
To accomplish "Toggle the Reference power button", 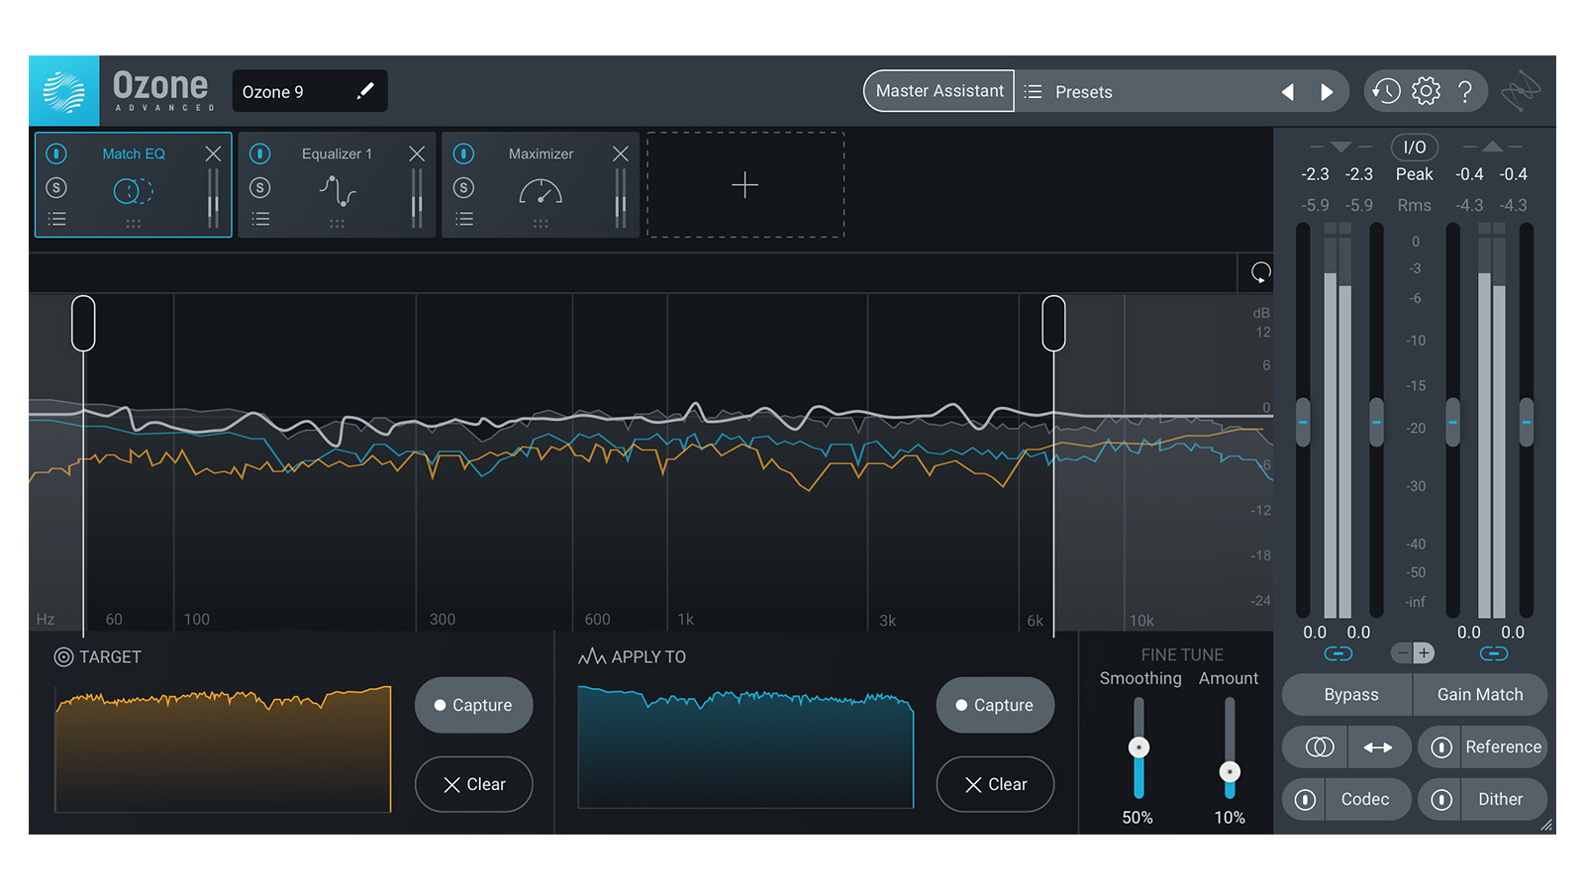I will 1441,747.
